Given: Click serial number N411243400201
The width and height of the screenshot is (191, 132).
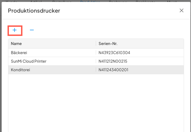Looking at the screenshot, I should point(113,70).
